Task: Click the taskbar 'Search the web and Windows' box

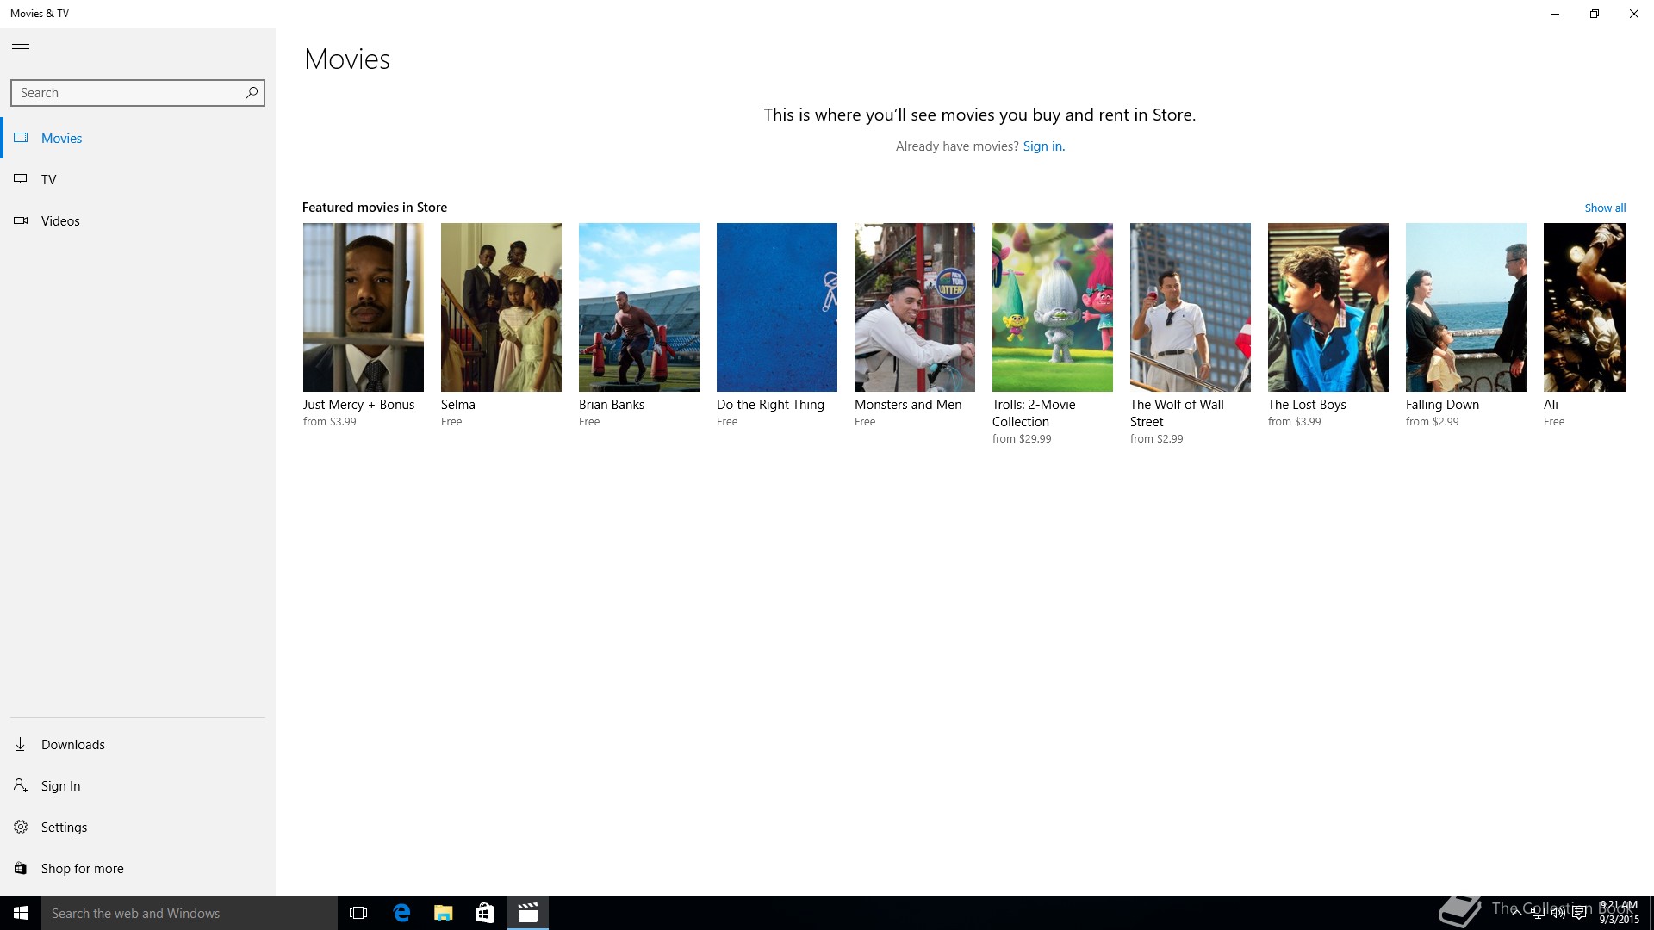Action: 190,913
